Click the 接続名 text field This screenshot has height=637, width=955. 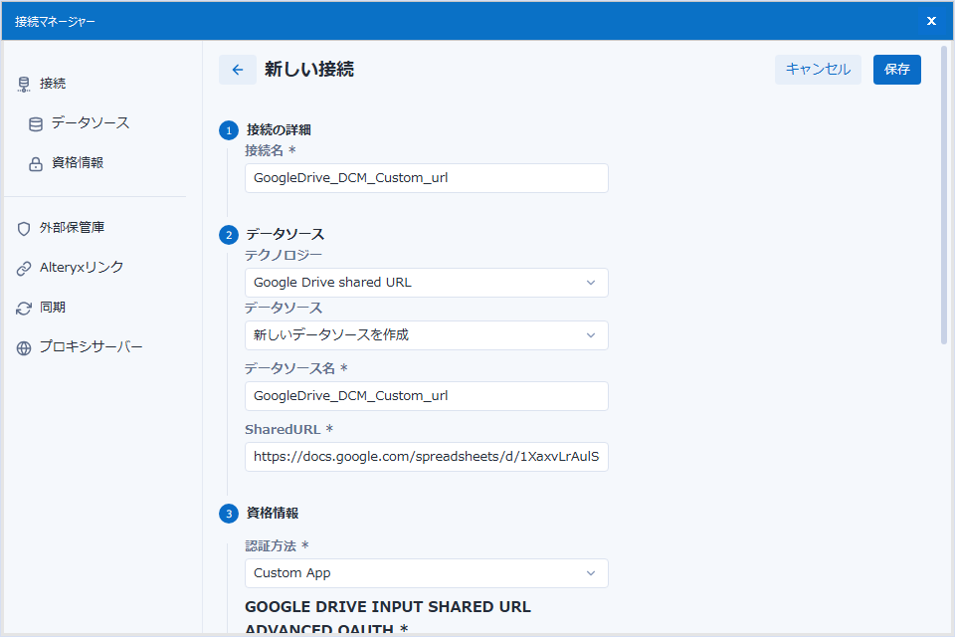coord(426,178)
